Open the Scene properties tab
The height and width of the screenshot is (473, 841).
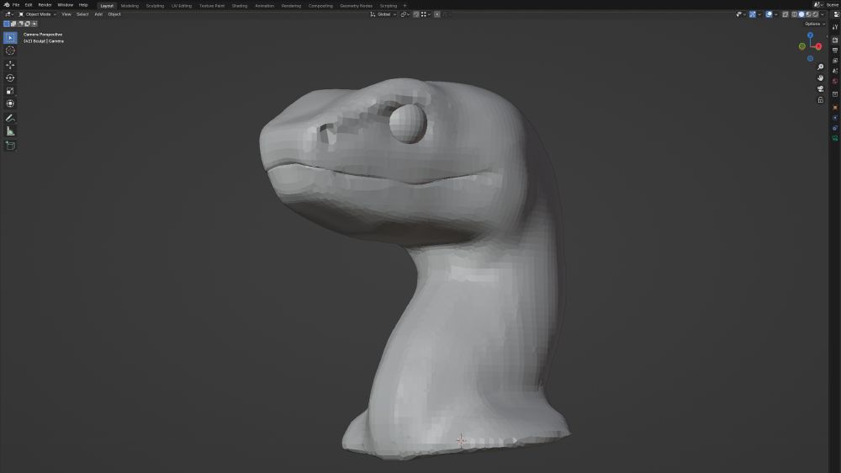pyautogui.click(x=835, y=71)
